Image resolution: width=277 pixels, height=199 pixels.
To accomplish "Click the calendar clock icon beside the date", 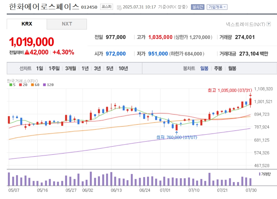I will pyautogui.click(x=119, y=7).
